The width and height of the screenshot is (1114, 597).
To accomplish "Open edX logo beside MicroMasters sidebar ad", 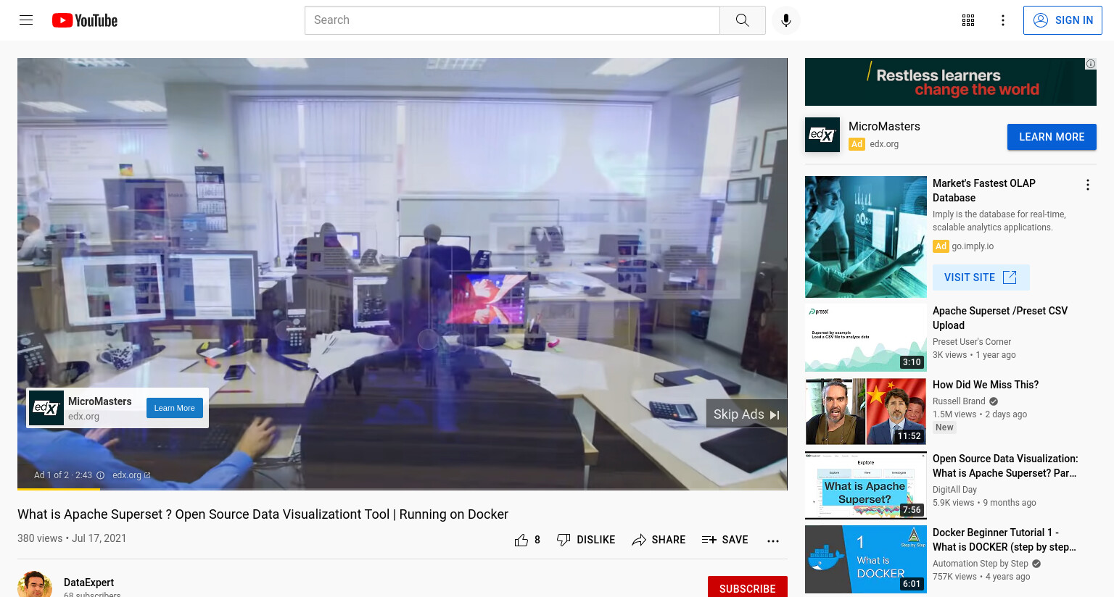I will [822, 135].
